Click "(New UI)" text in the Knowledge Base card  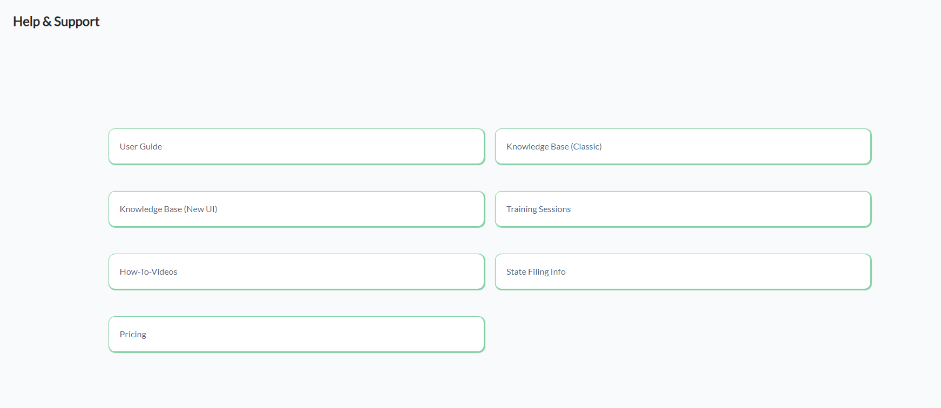point(200,209)
